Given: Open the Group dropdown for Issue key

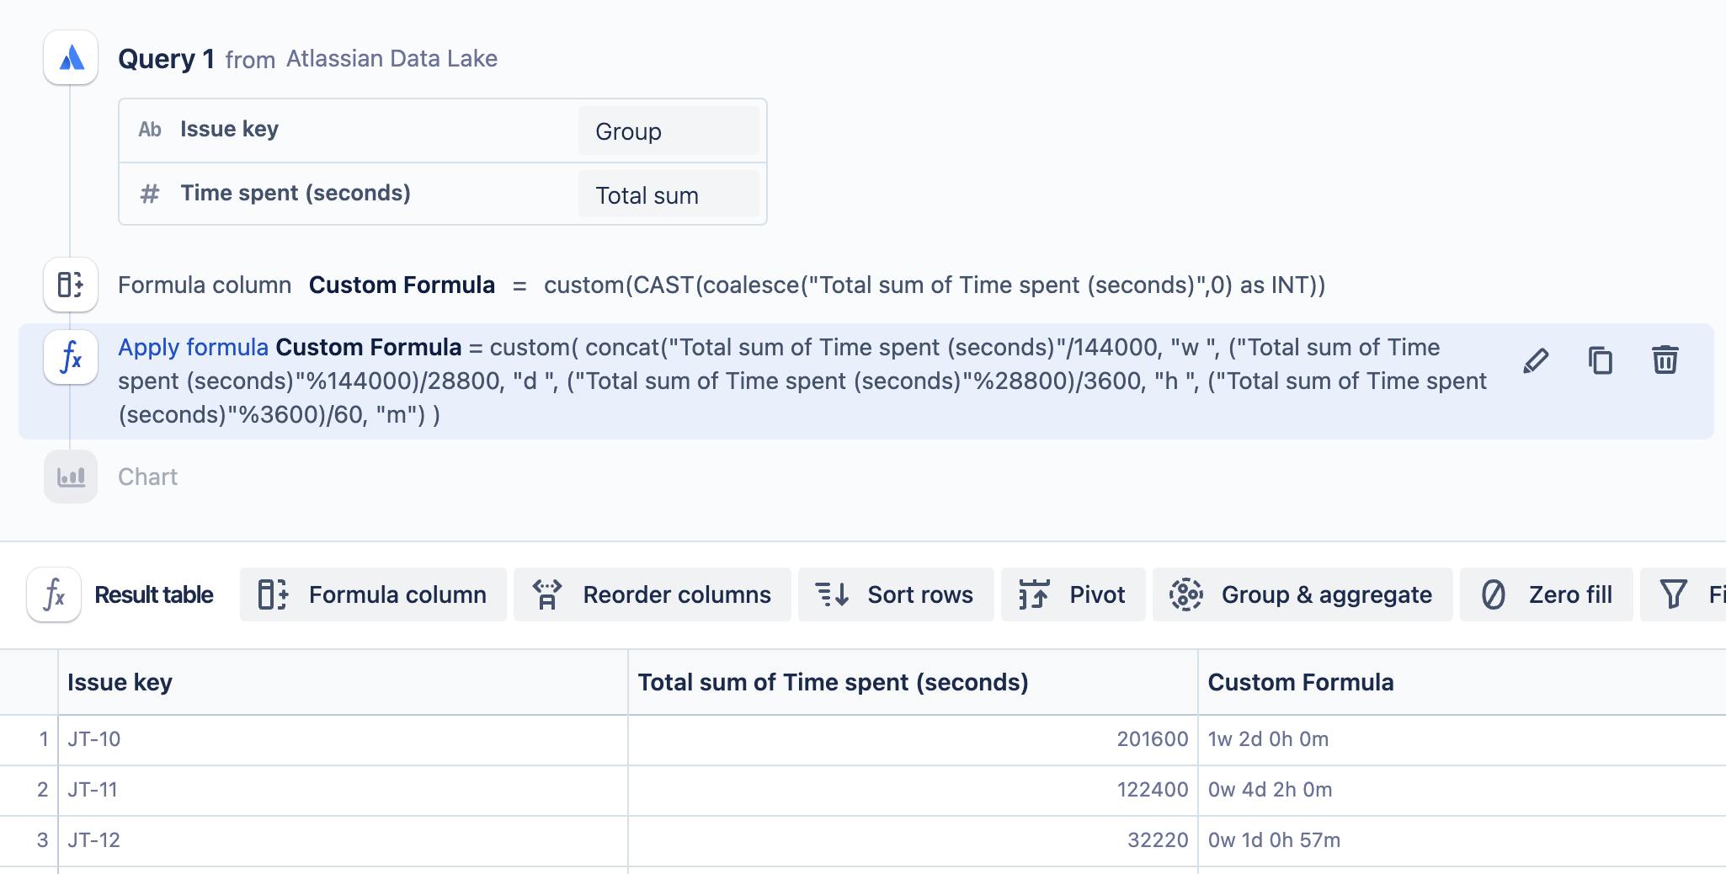Looking at the screenshot, I should (669, 131).
